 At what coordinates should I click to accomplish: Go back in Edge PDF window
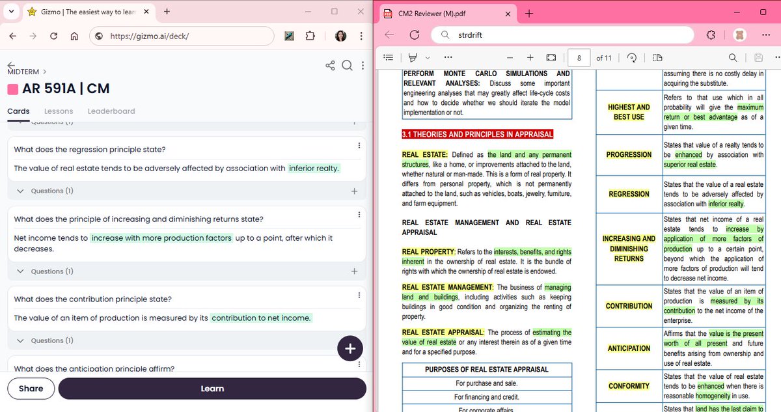(x=389, y=35)
